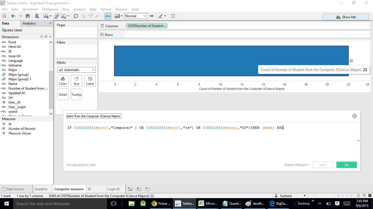373x209 pixels.
Task: Select the User__Login dimension field
Action: (17, 107)
